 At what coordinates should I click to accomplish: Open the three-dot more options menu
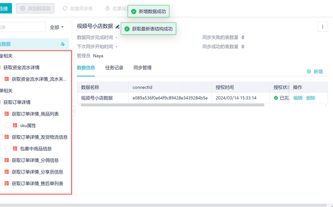click(323, 27)
